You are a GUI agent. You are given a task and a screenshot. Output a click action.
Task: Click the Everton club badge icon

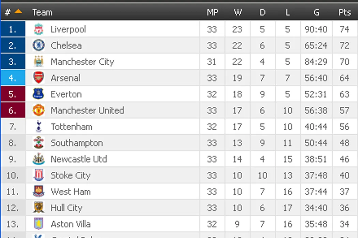39,94
